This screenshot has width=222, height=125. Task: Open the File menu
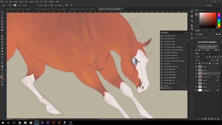6,1
